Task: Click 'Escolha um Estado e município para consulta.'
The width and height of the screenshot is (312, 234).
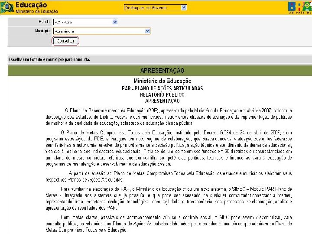Action: (49, 59)
